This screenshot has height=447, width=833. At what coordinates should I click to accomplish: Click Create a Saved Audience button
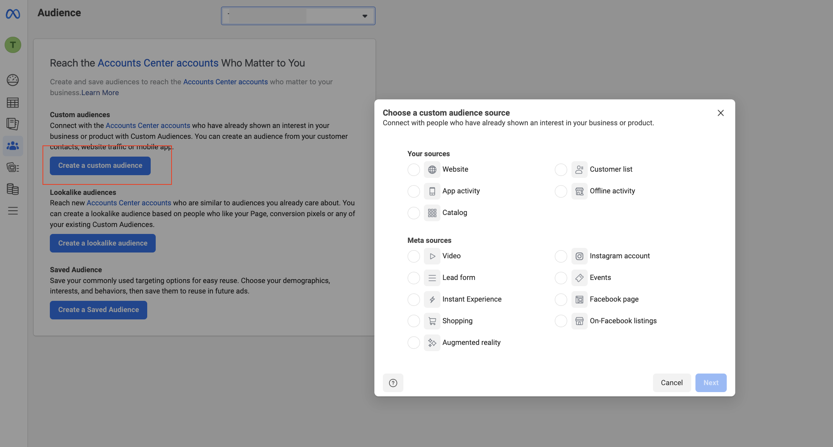click(99, 310)
